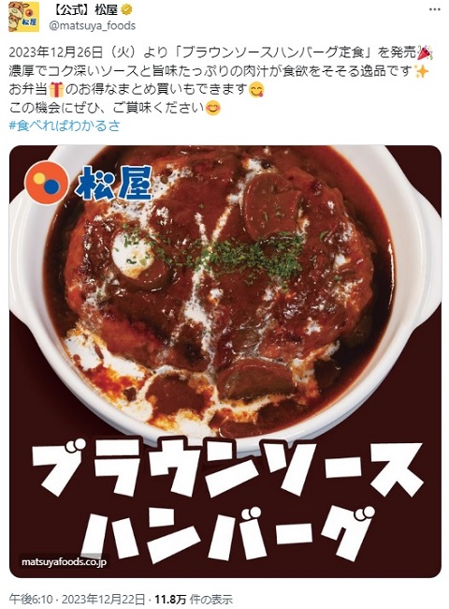Click the ブラウンソース headline in the image

click(224, 468)
